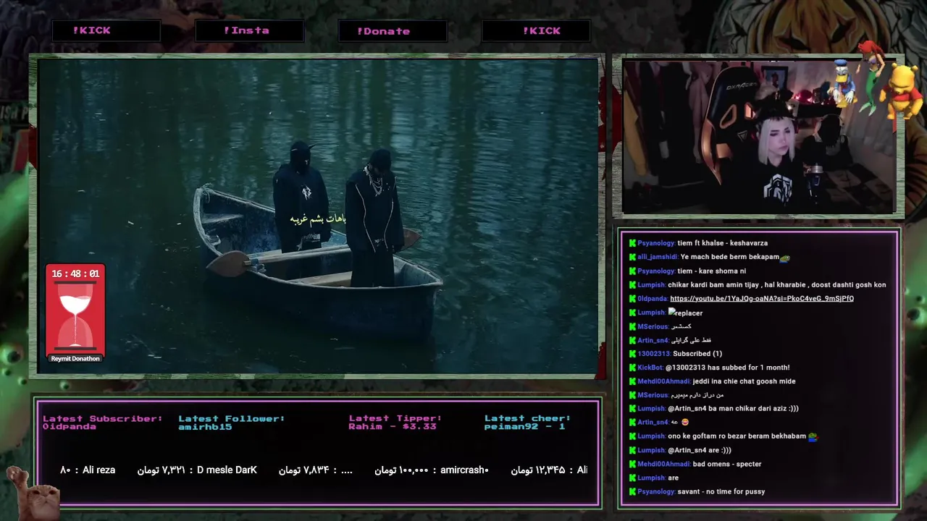Click the username 'KickBot' in chat
The image size is (927, 521).
click(650, 368)
